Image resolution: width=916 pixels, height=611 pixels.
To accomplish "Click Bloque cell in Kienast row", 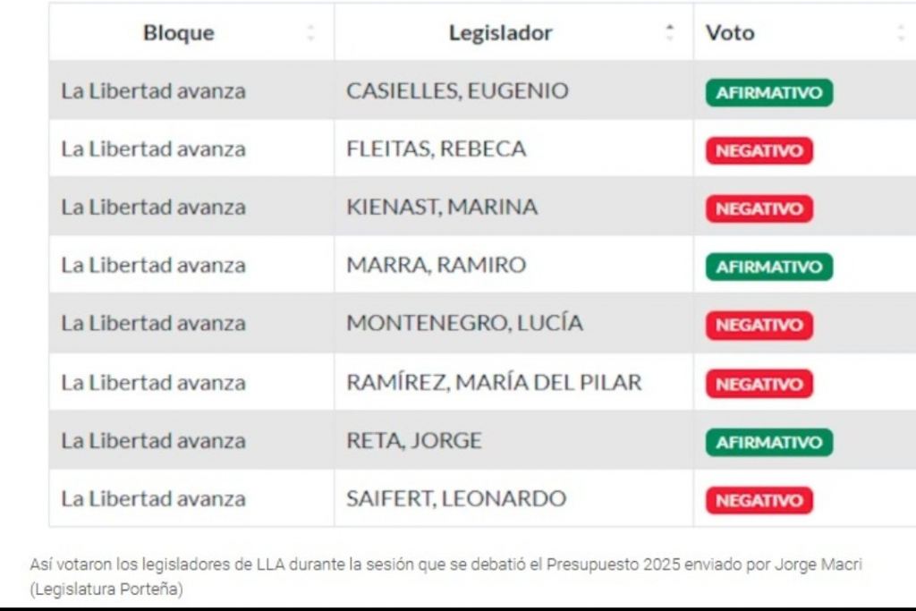I will coord(153,208).
